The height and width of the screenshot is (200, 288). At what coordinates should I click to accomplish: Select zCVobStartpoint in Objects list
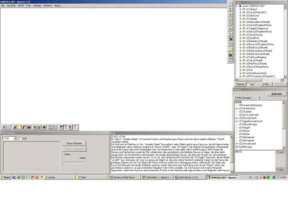point(247,137)
